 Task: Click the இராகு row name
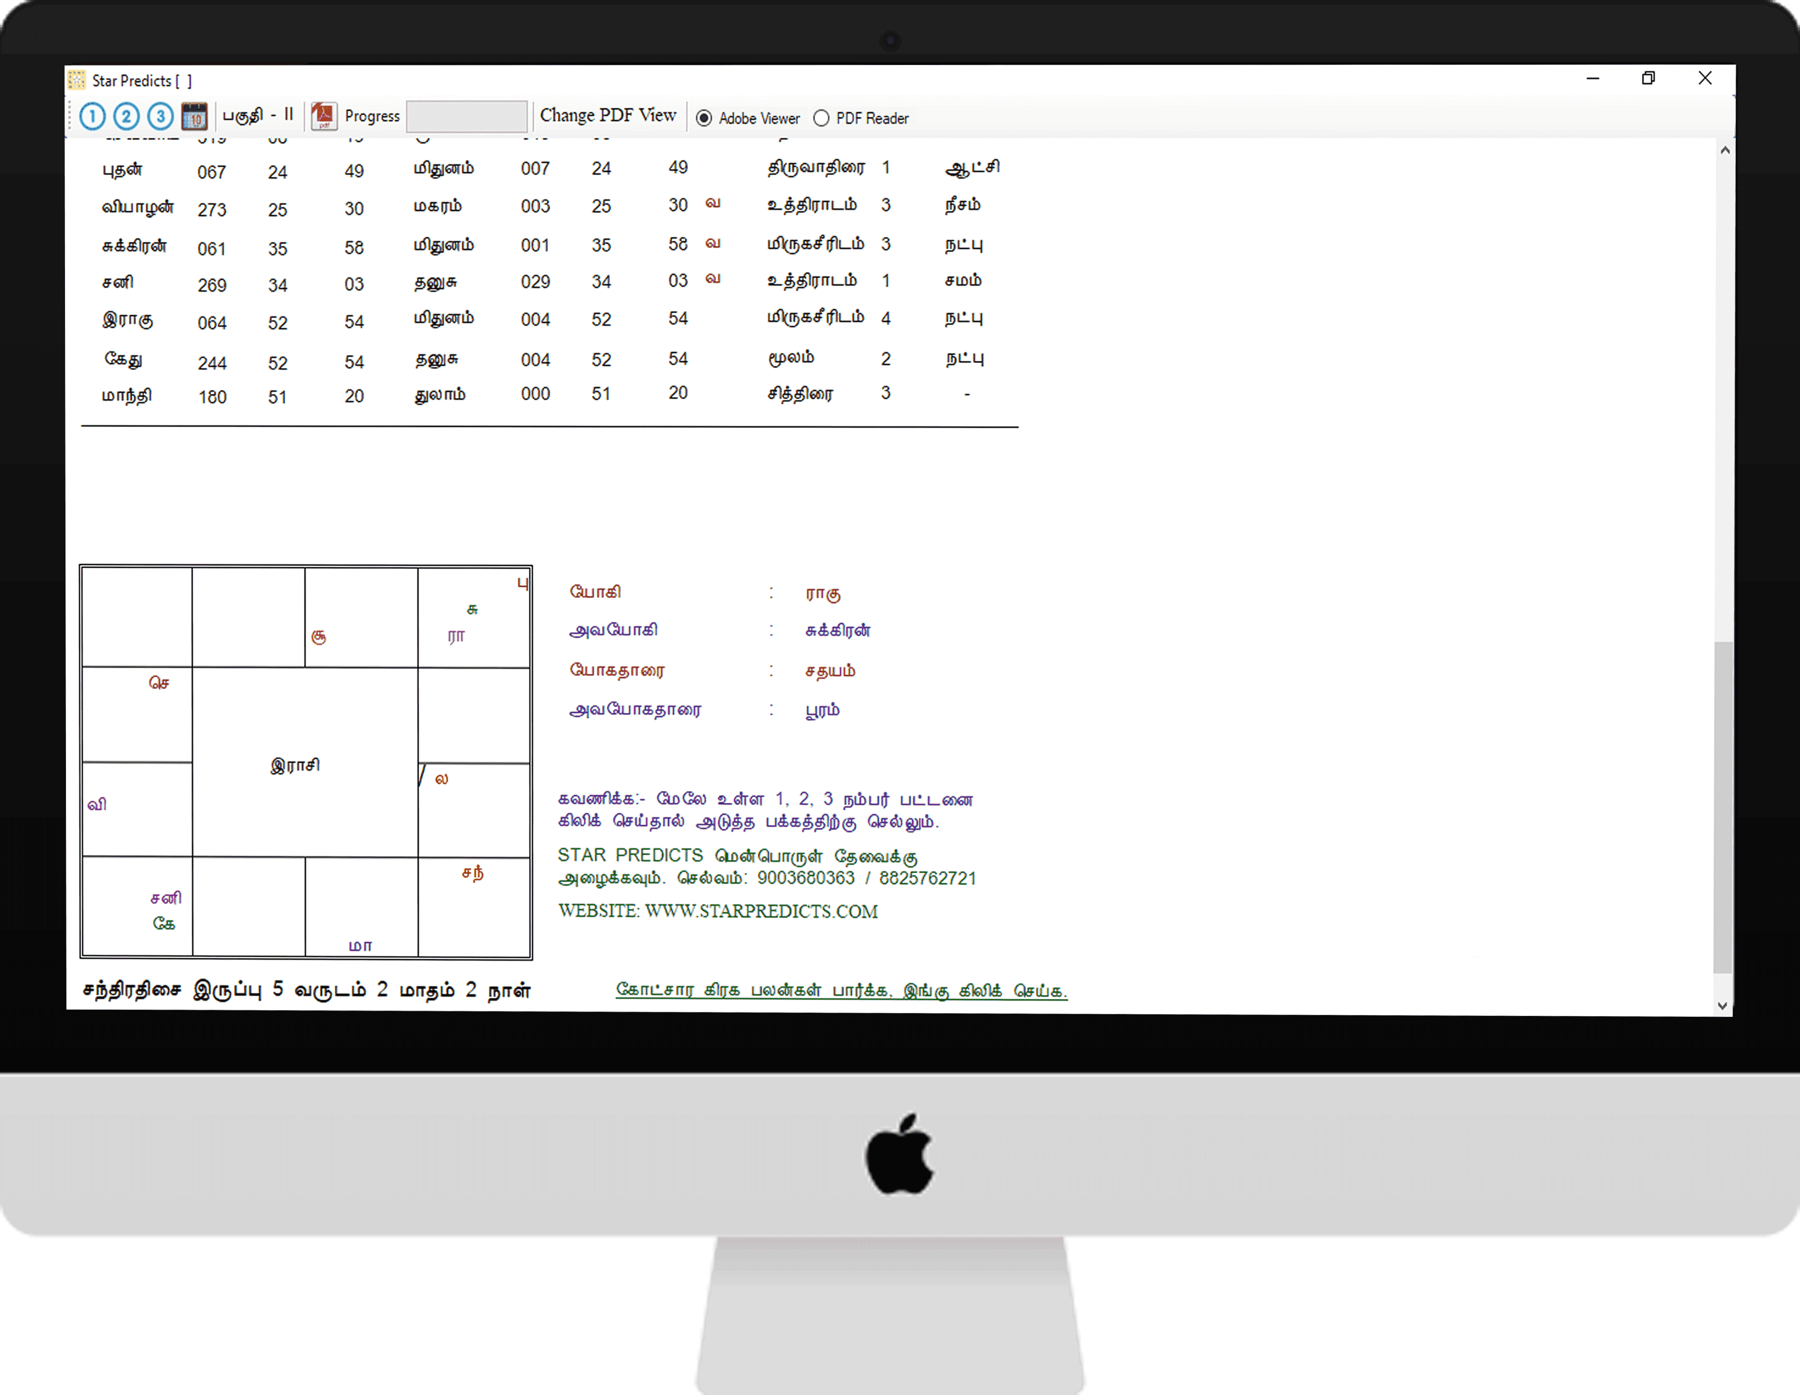(x=128, y=320)
